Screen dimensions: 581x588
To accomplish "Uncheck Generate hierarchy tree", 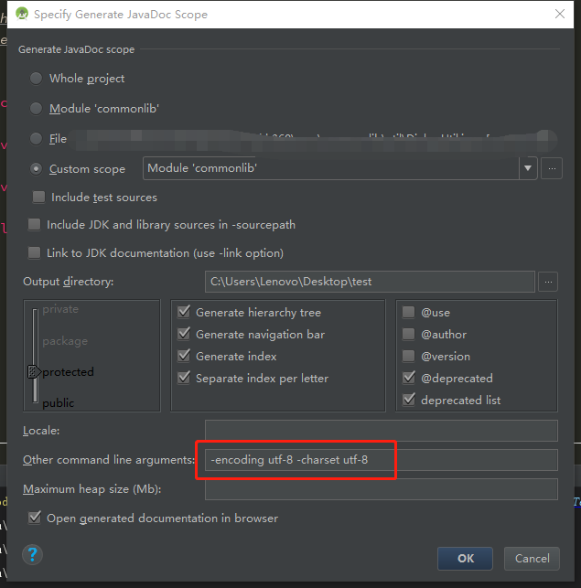I will click(x=184, y=313).
